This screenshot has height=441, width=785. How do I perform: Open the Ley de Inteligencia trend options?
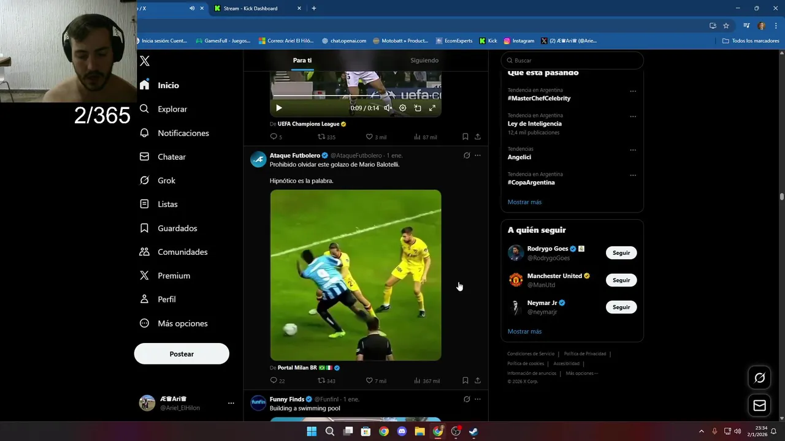[633, 116]
